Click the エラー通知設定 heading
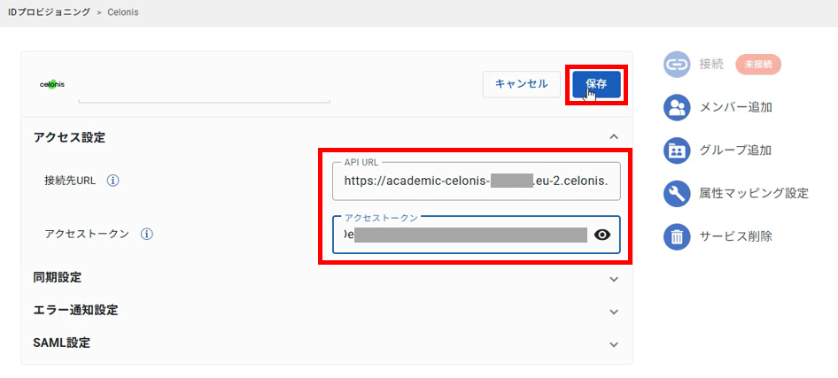This screenshot has height=378, width=838. tap(75, 310)
